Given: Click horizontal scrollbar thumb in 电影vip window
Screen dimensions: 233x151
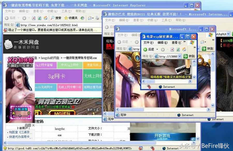Looking at the screenshot, I should click(150, 81).
